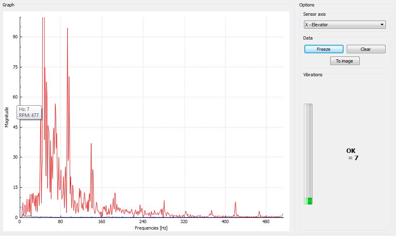Click the Magnitude axis title

pyautogui.click(x=7, y=117)
